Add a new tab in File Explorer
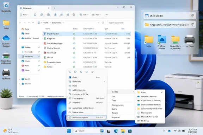Viewport: 203px width, 135px height. [x=55, y=8]
